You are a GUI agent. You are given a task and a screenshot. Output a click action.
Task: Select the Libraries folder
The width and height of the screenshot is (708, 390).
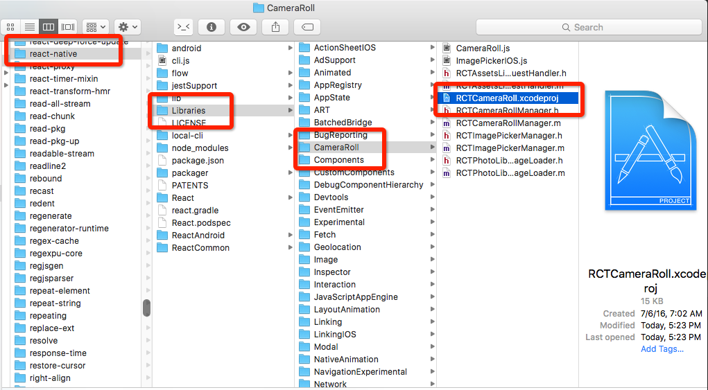(x=189, y=110)
